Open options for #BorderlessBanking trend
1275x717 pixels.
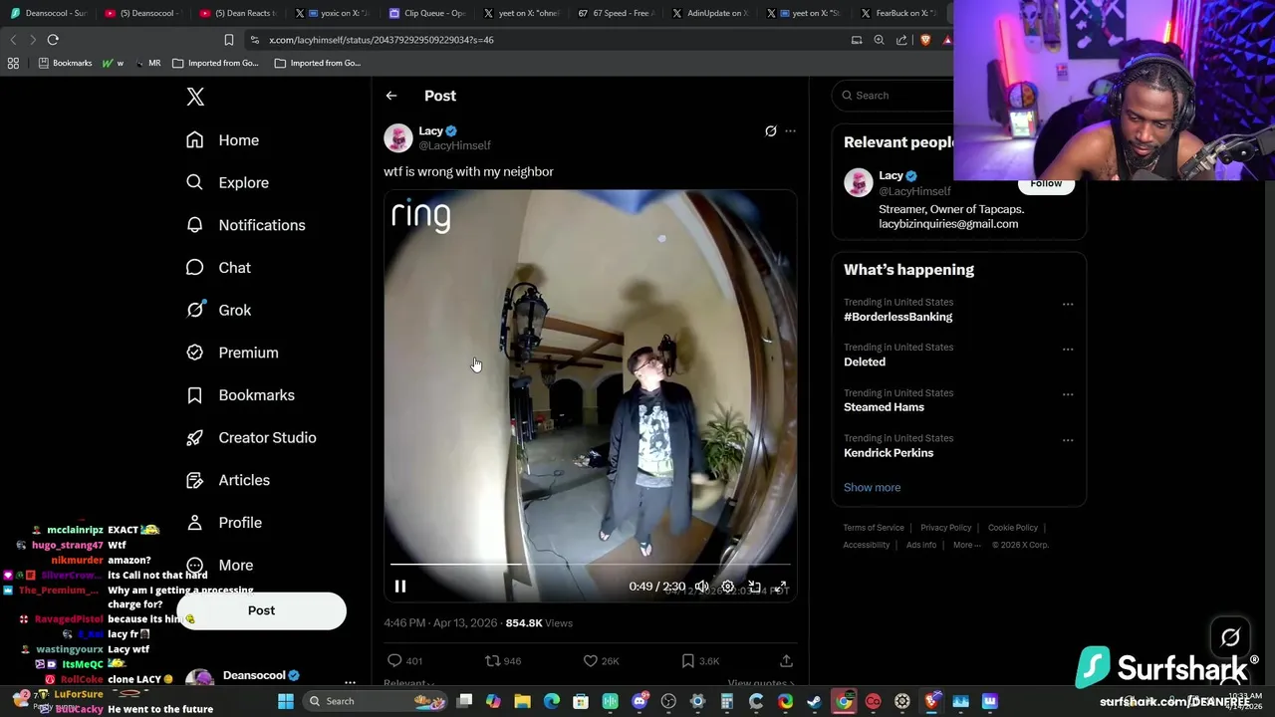coord(1068,304)
